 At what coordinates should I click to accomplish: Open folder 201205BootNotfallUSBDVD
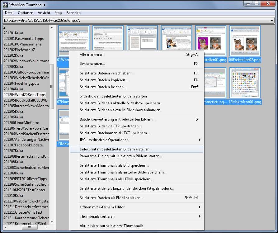coord(26,100)
